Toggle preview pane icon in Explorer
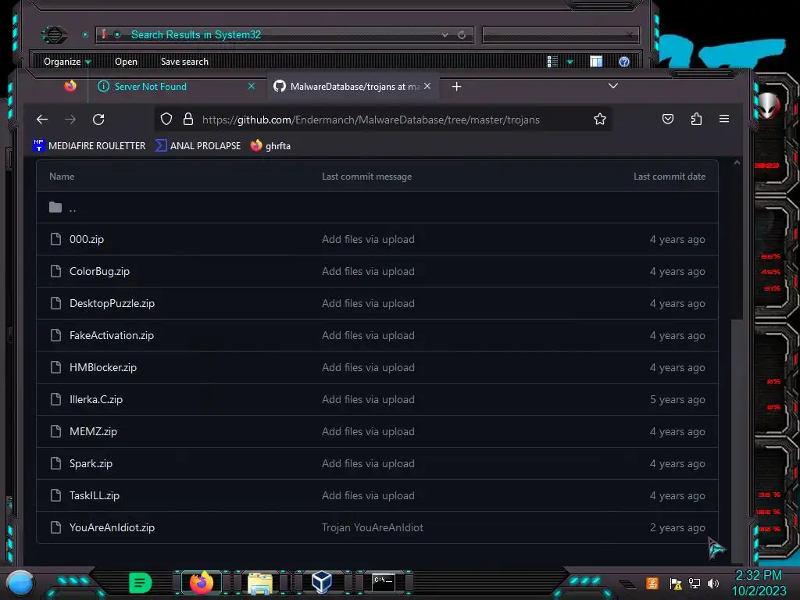 [x=596, y=62]
